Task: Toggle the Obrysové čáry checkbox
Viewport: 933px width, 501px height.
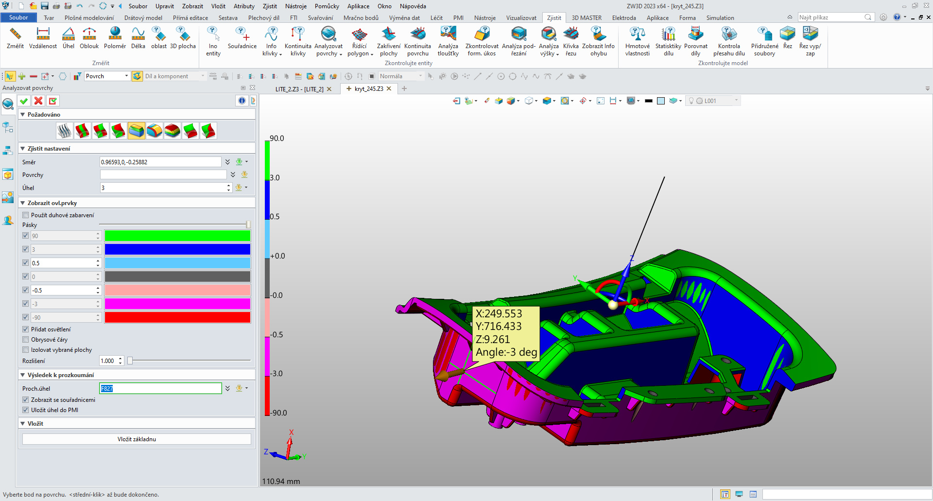Action: (x=26, y=340)
